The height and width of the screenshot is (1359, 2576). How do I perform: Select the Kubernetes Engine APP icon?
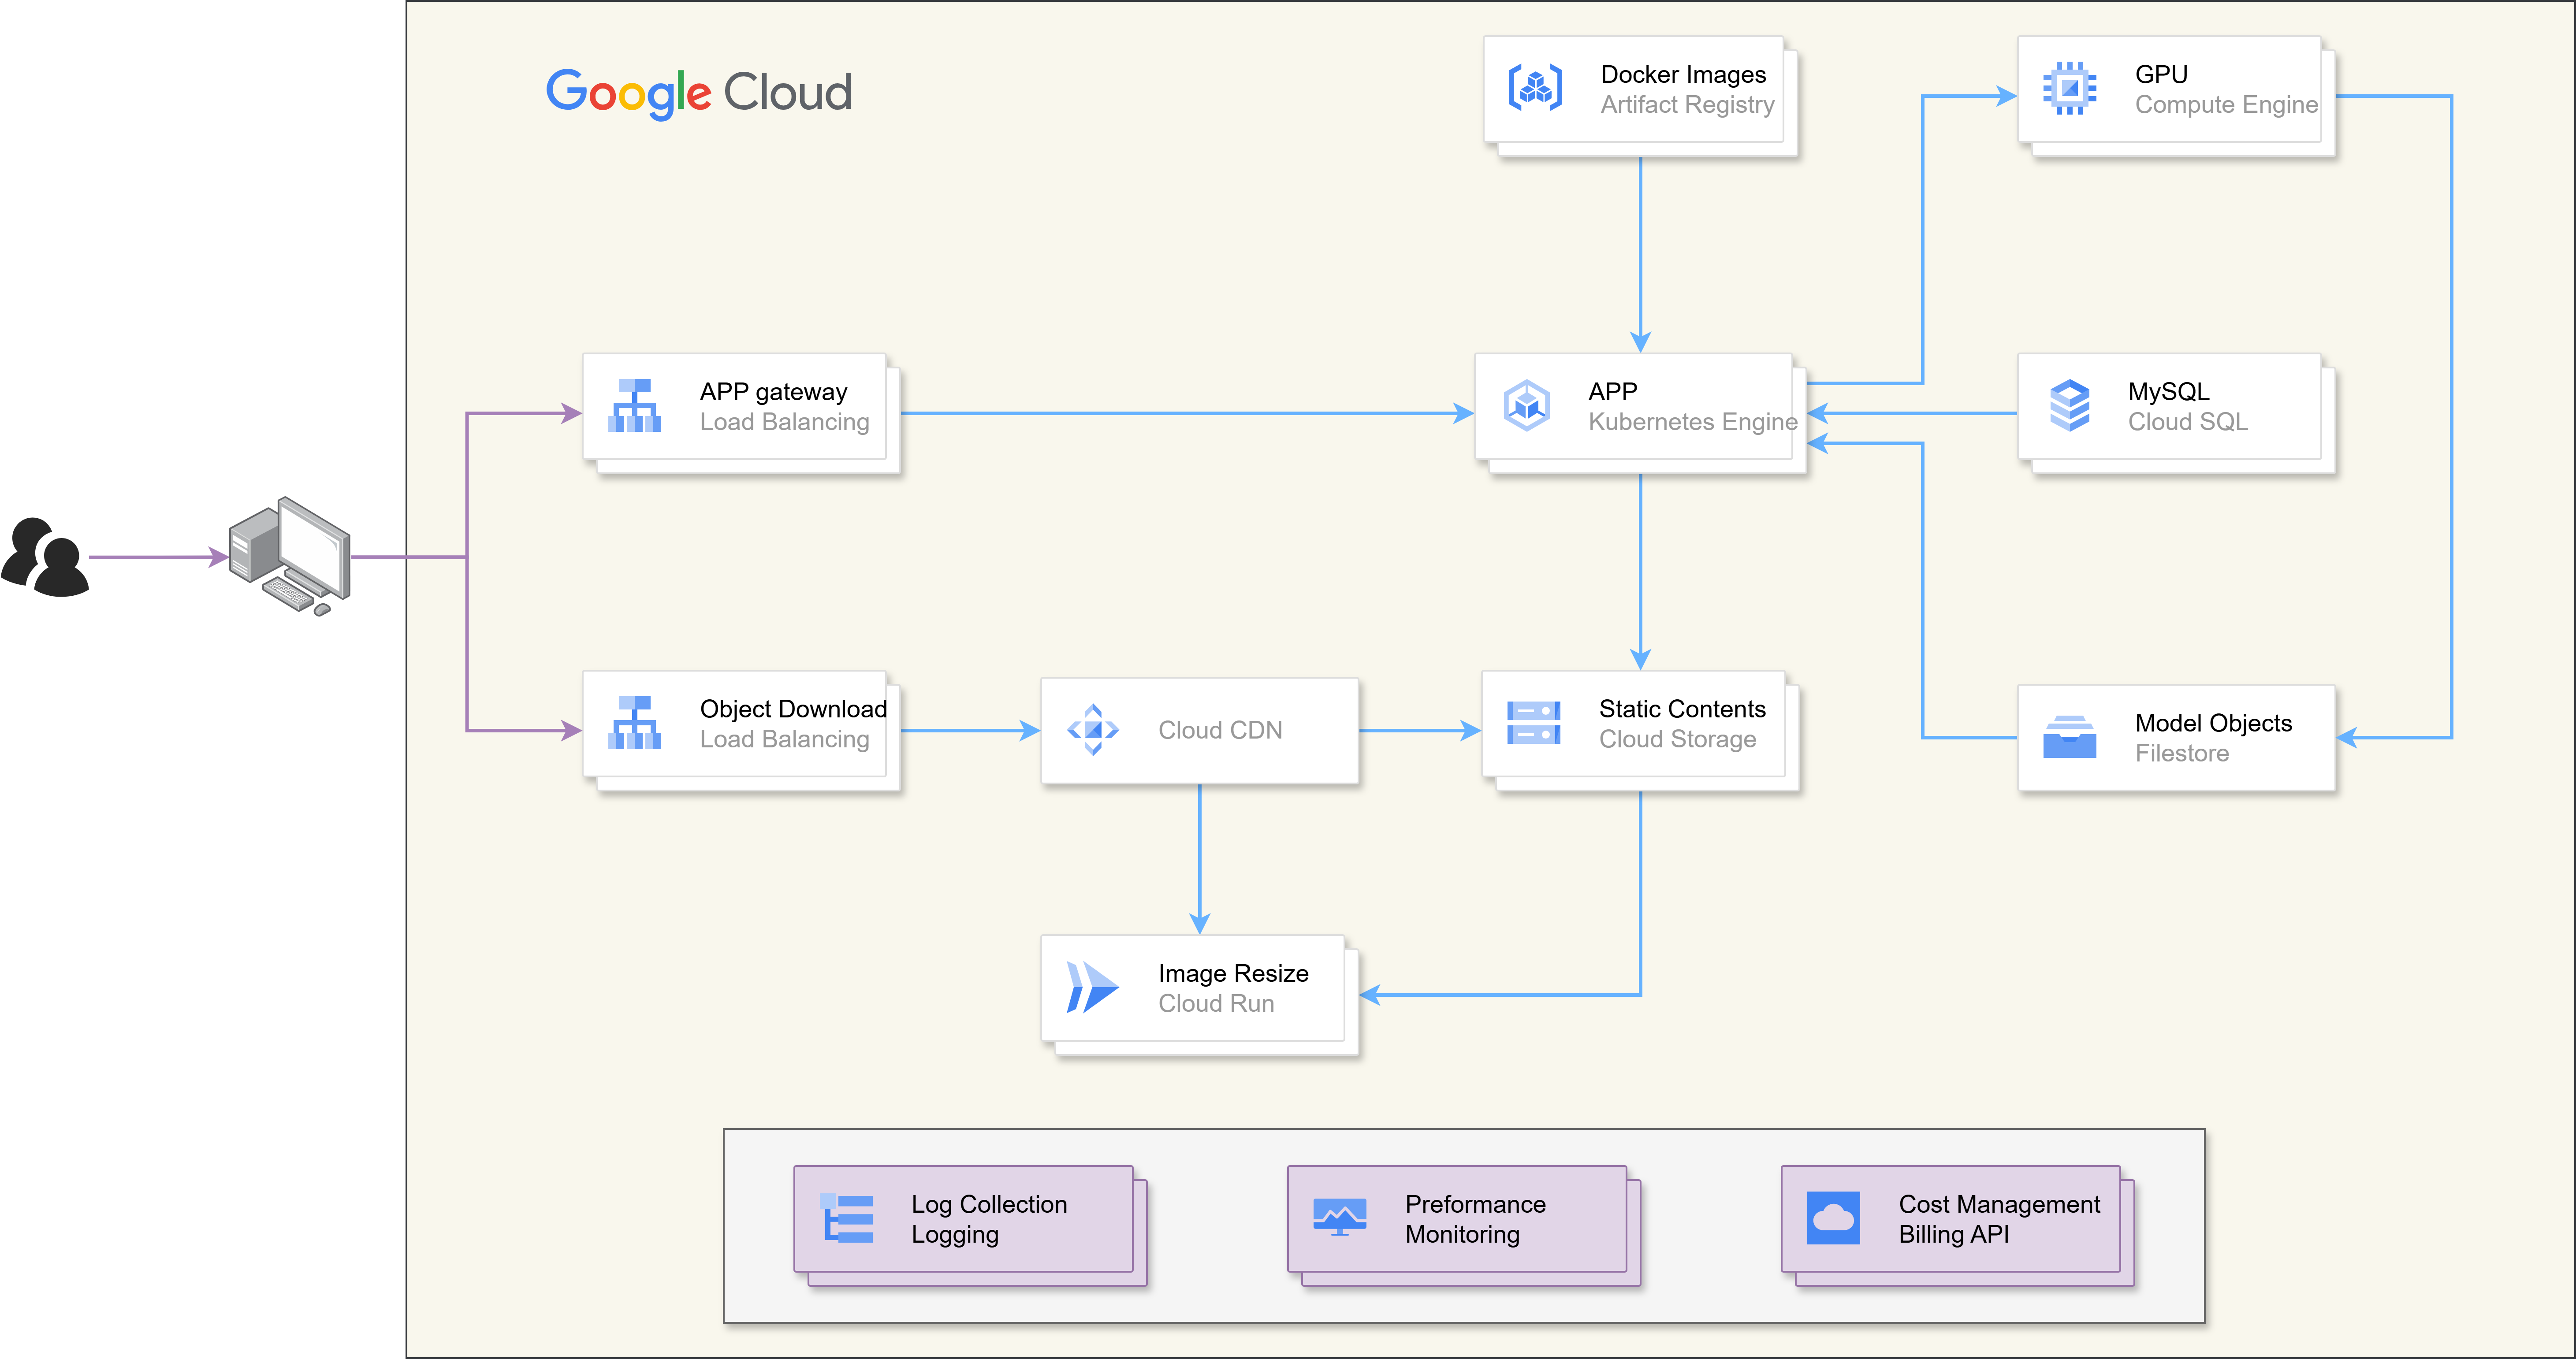point(1527,405)
